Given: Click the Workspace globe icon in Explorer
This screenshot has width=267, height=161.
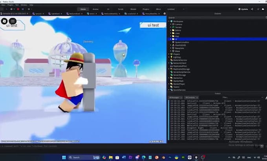Looking at the screenshot, I should point(172,21).
